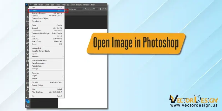Click Version History entry
Image resolution: width=222 pixels, height=111 pixels.
[x=47, y=85]
